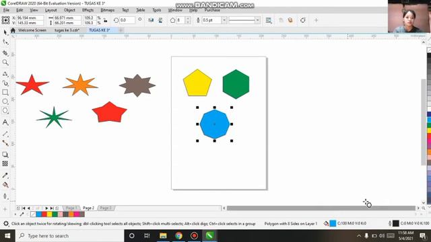
Task: Click Mirror horizontally icon in property bar
Action: (151, 20)
